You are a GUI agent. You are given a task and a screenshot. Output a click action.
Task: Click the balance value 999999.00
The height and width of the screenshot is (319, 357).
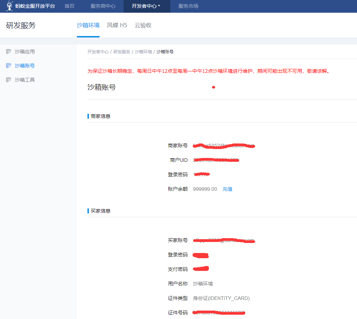(x=205, y=189)
